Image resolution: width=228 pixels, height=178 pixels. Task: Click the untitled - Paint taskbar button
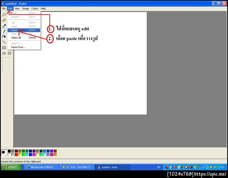(x=112, y=167)
